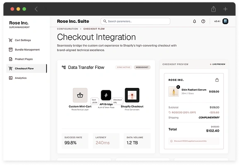Toggle the Websocket badge
The height and width of the screenshot is (166, 240).
pos(142,67)
